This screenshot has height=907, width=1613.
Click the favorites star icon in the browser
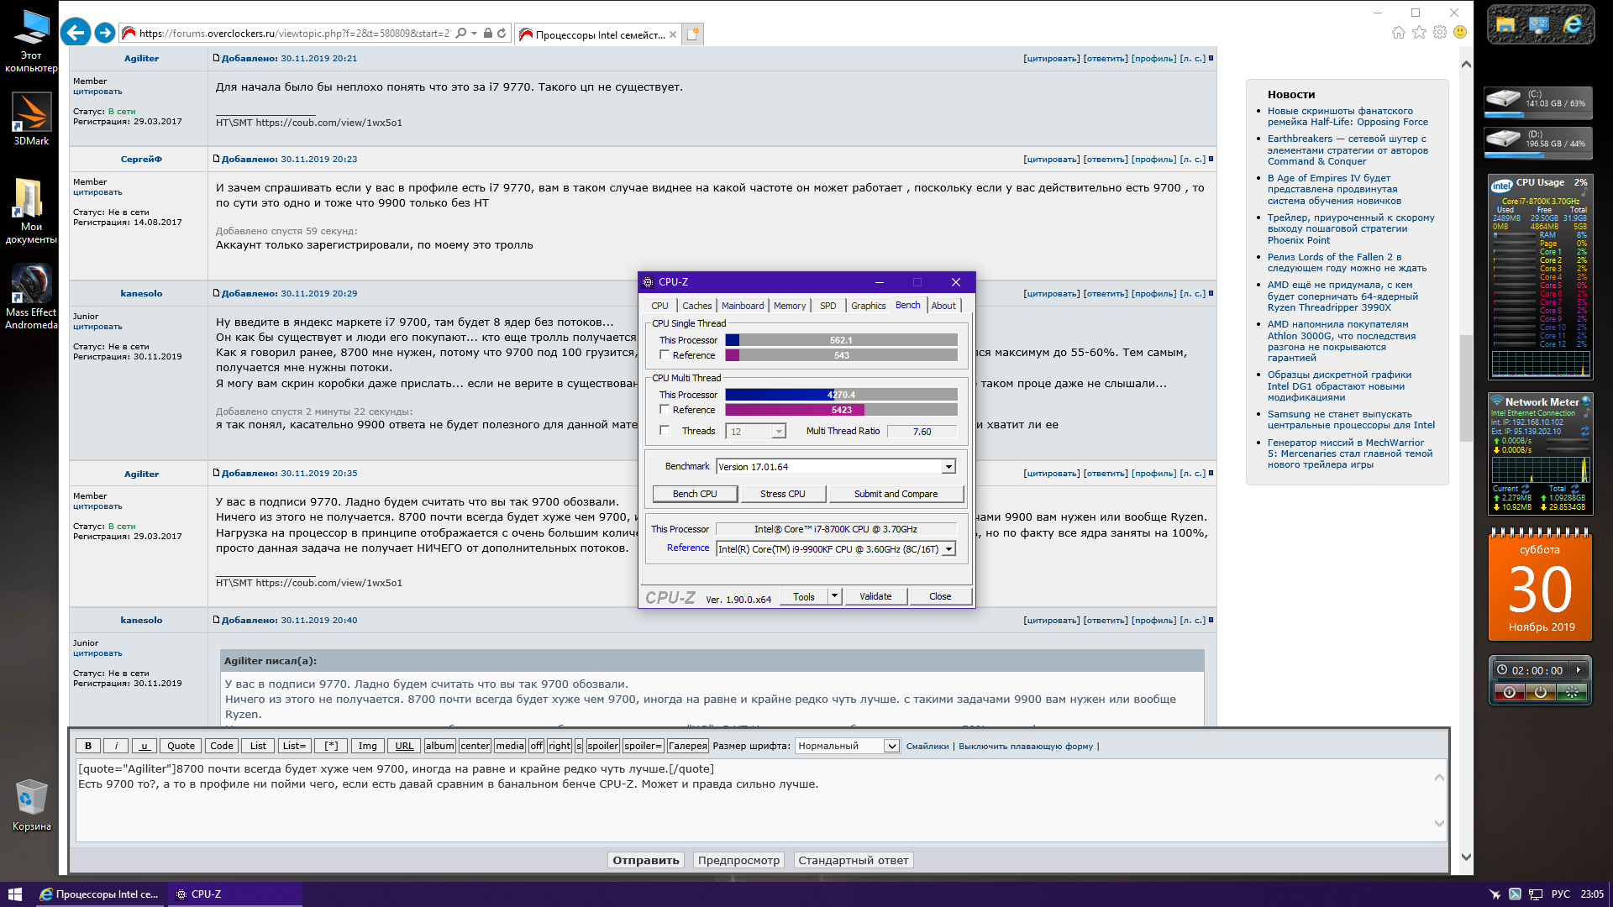tap(1419, 33)
